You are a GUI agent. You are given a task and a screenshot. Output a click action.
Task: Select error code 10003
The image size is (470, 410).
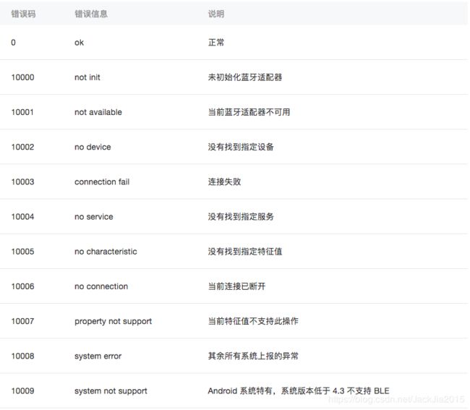click(23, 181)
